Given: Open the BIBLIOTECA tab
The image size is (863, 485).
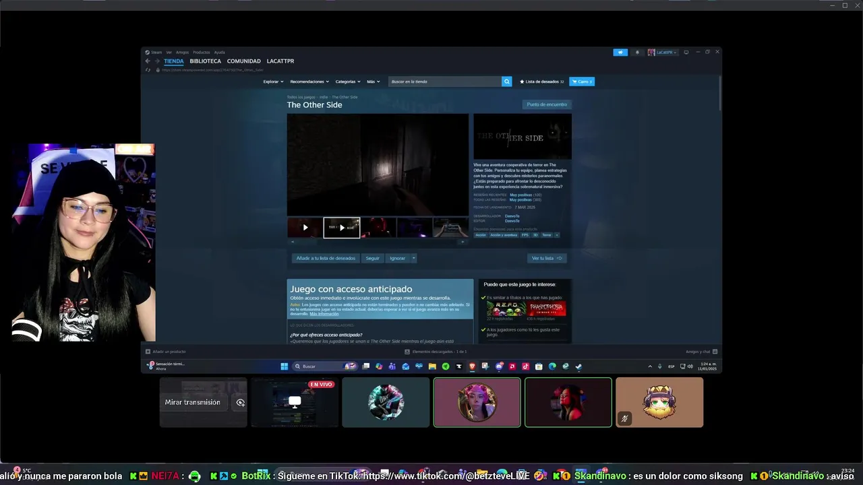Looking at the screenshot, I should [205, 61].
